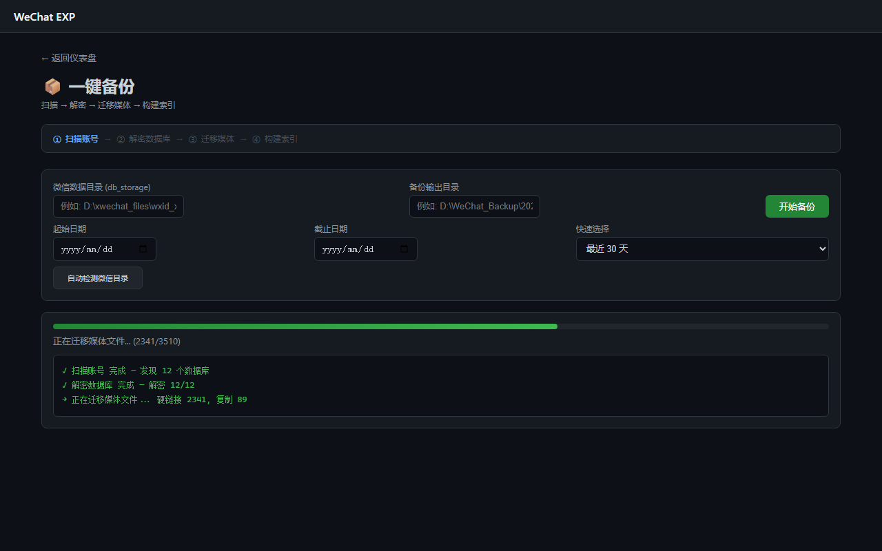Select the 扫描账号 step
Image resolution: width=882 pixels, height=551 pixels.
(x=76, y=139)
